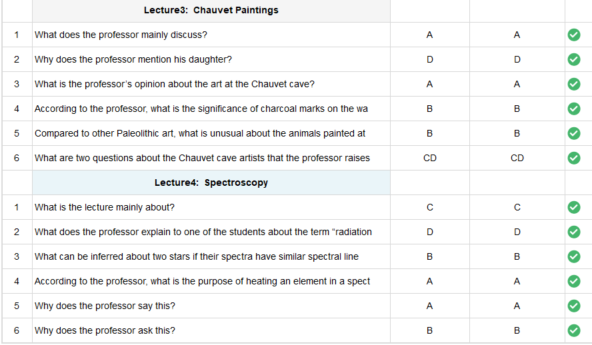592x345 pixels.
Task: Click checkmark for spectral line question row
Action: click(573, 256)
